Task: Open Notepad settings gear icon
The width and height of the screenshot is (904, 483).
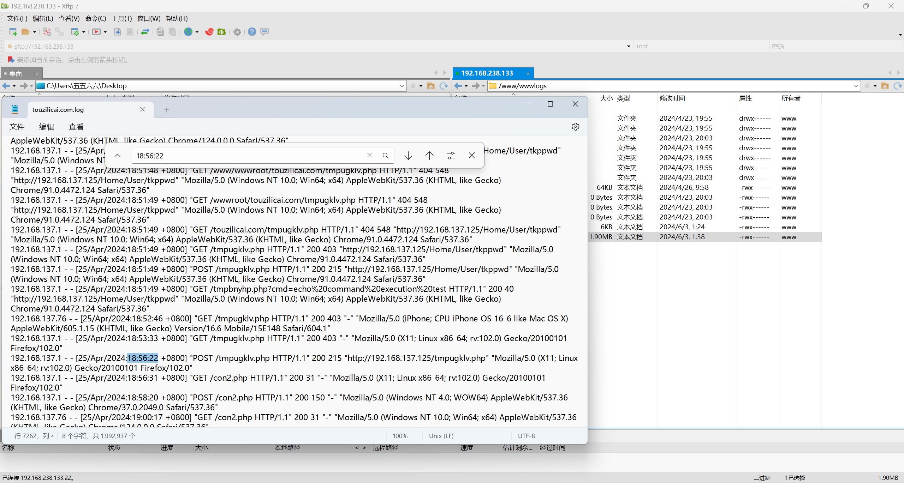Action: 575,127
